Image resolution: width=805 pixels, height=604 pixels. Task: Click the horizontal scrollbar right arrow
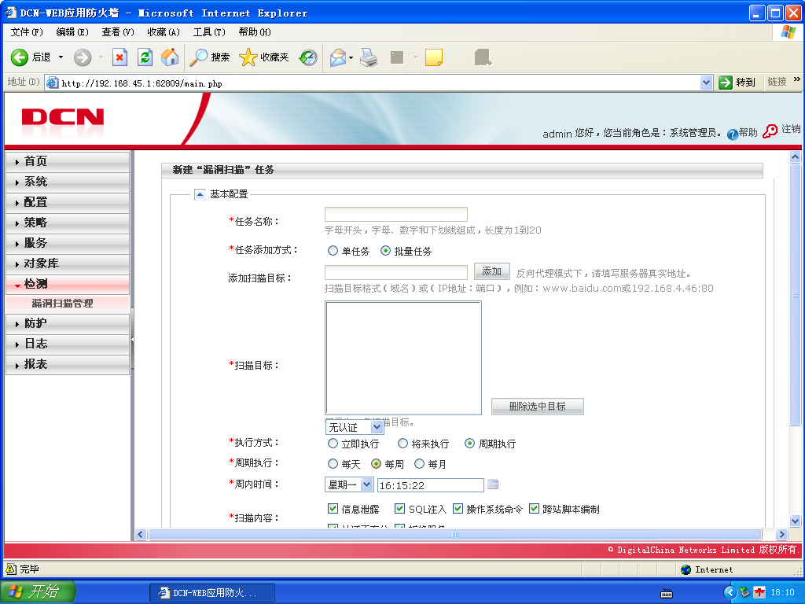tap(781, 534)
